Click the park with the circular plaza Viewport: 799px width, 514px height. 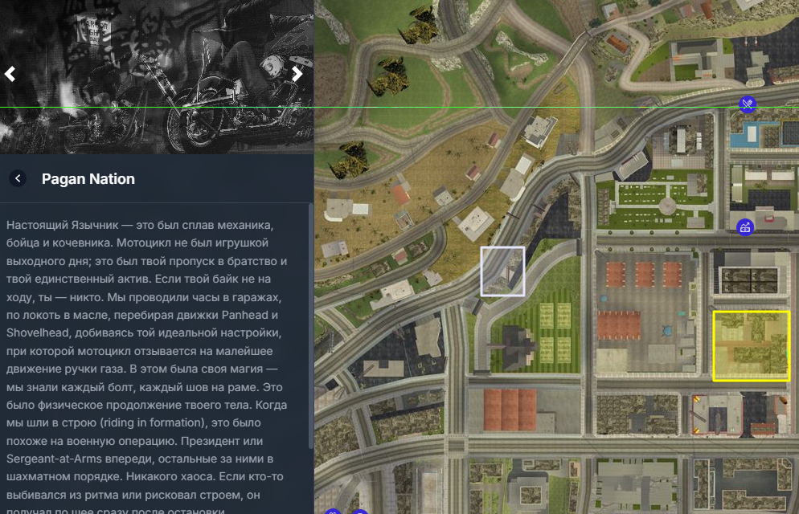tap(663, 197)
